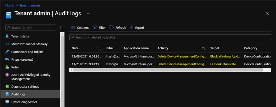The height and width of the screenshot is (107, 276).
Task: Select the 11/21/2021 date cell
Action: (x=87, y=64)
